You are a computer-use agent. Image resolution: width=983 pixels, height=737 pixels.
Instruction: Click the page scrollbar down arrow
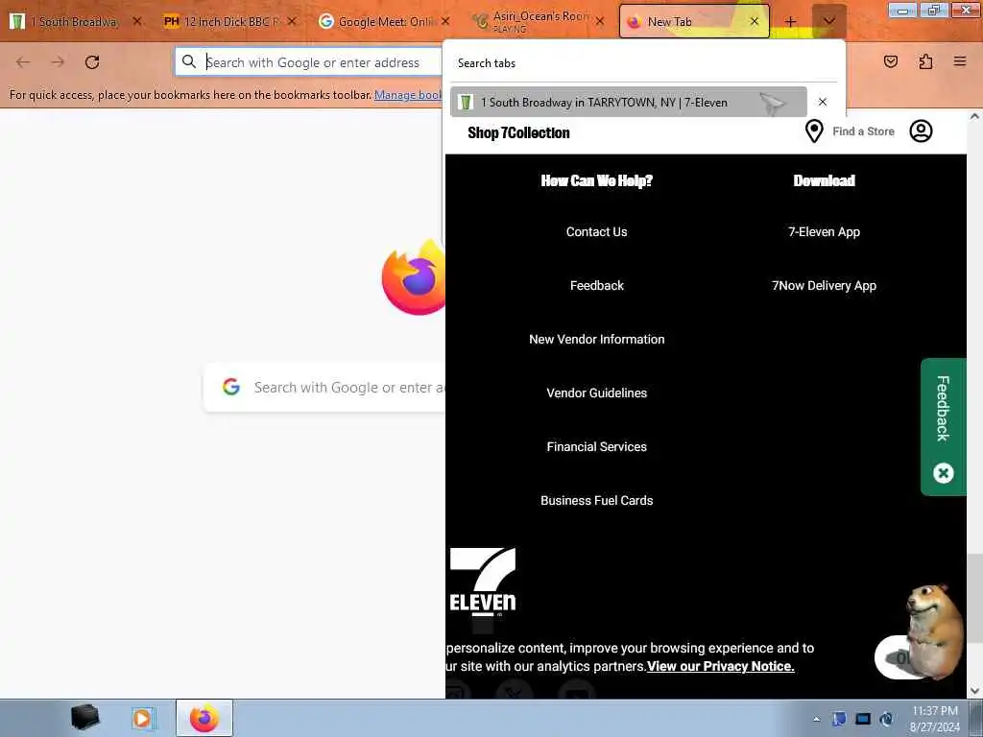[974, 691]
